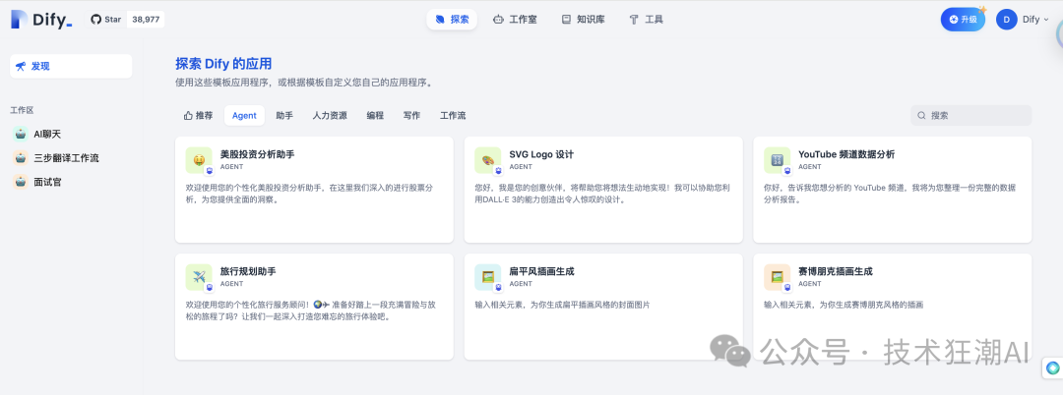
Task: Open the 扁平风插画生成 card title
Action: [541, 271]
